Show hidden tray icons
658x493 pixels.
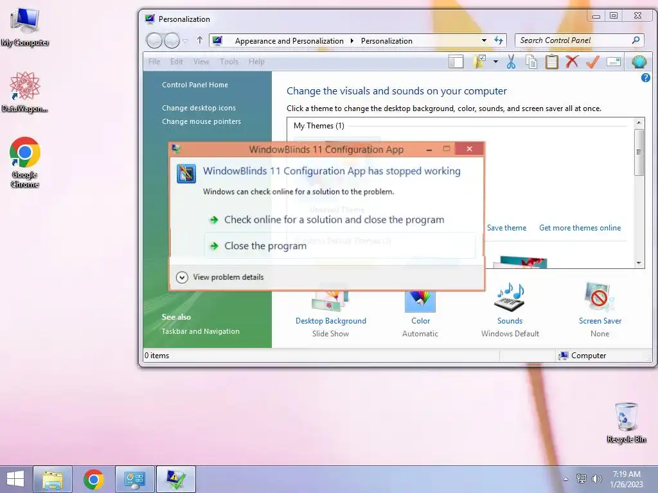point(566,479)
